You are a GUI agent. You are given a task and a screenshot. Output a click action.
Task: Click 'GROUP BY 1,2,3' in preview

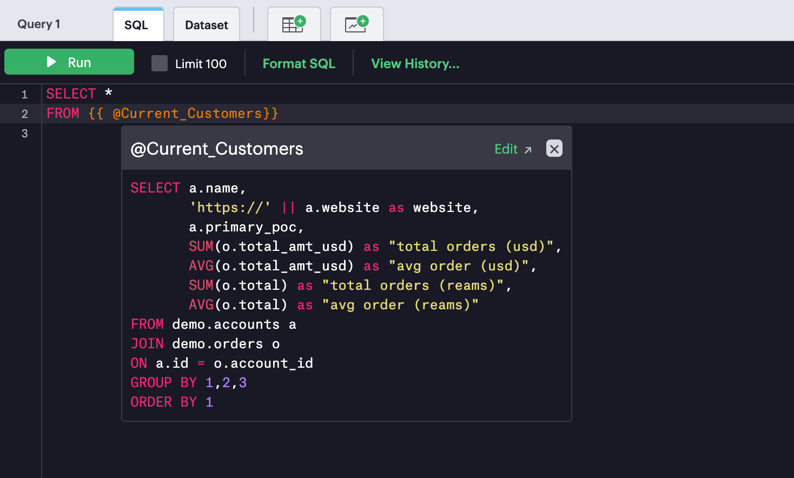[189, 383]
